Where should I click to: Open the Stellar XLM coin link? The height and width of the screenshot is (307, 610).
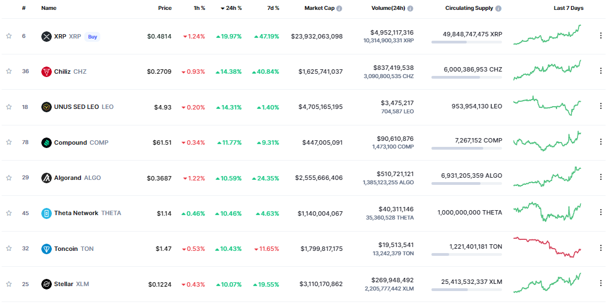[71, 284]
